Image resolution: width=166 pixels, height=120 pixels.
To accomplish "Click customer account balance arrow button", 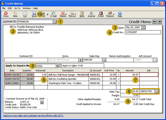I will pyautogui.click(x=42, y=102).
